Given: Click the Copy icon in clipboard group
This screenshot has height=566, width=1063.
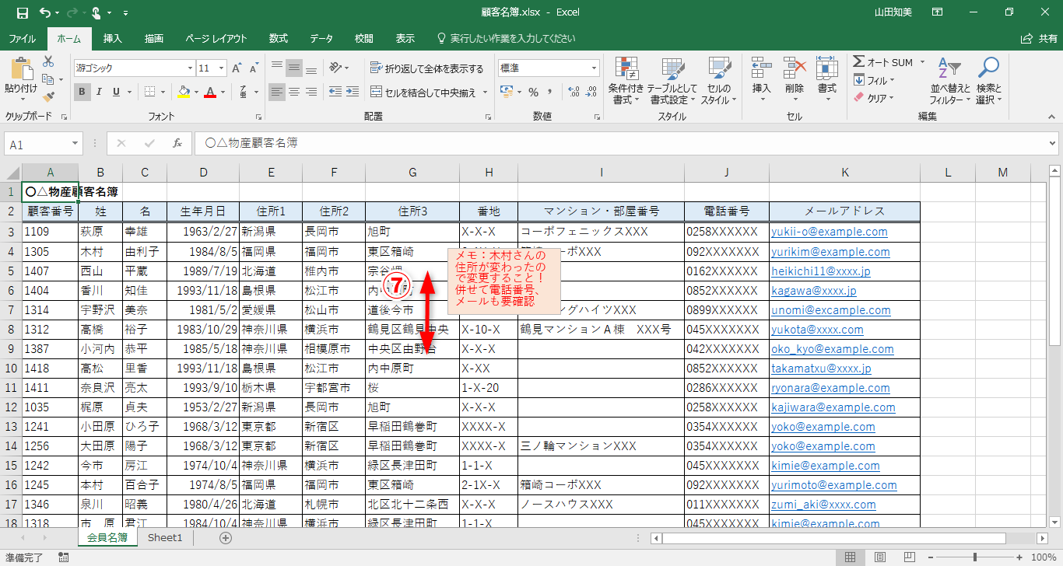Looking at the screenshot, I should pyautogui.click(x=48, y=79).
